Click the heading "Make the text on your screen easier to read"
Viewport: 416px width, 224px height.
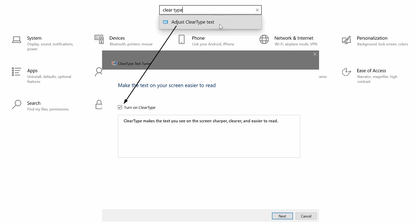(x=167, y=85)
